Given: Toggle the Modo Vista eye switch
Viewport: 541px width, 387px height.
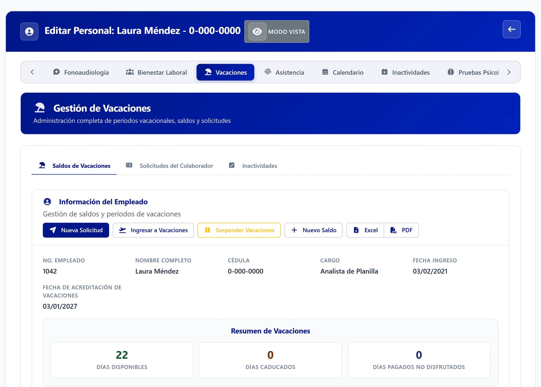Looking at the screenshot, I should [257, 31].
